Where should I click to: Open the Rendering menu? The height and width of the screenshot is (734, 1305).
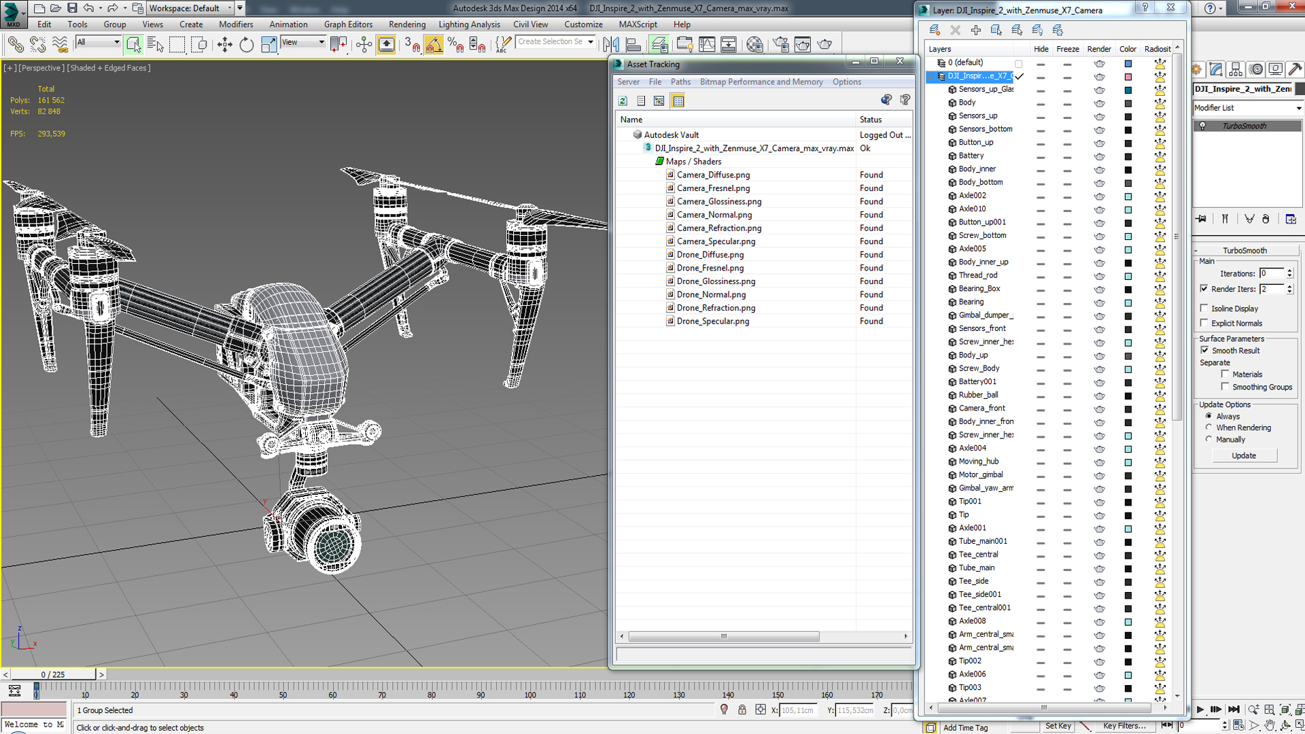[407, 24]
